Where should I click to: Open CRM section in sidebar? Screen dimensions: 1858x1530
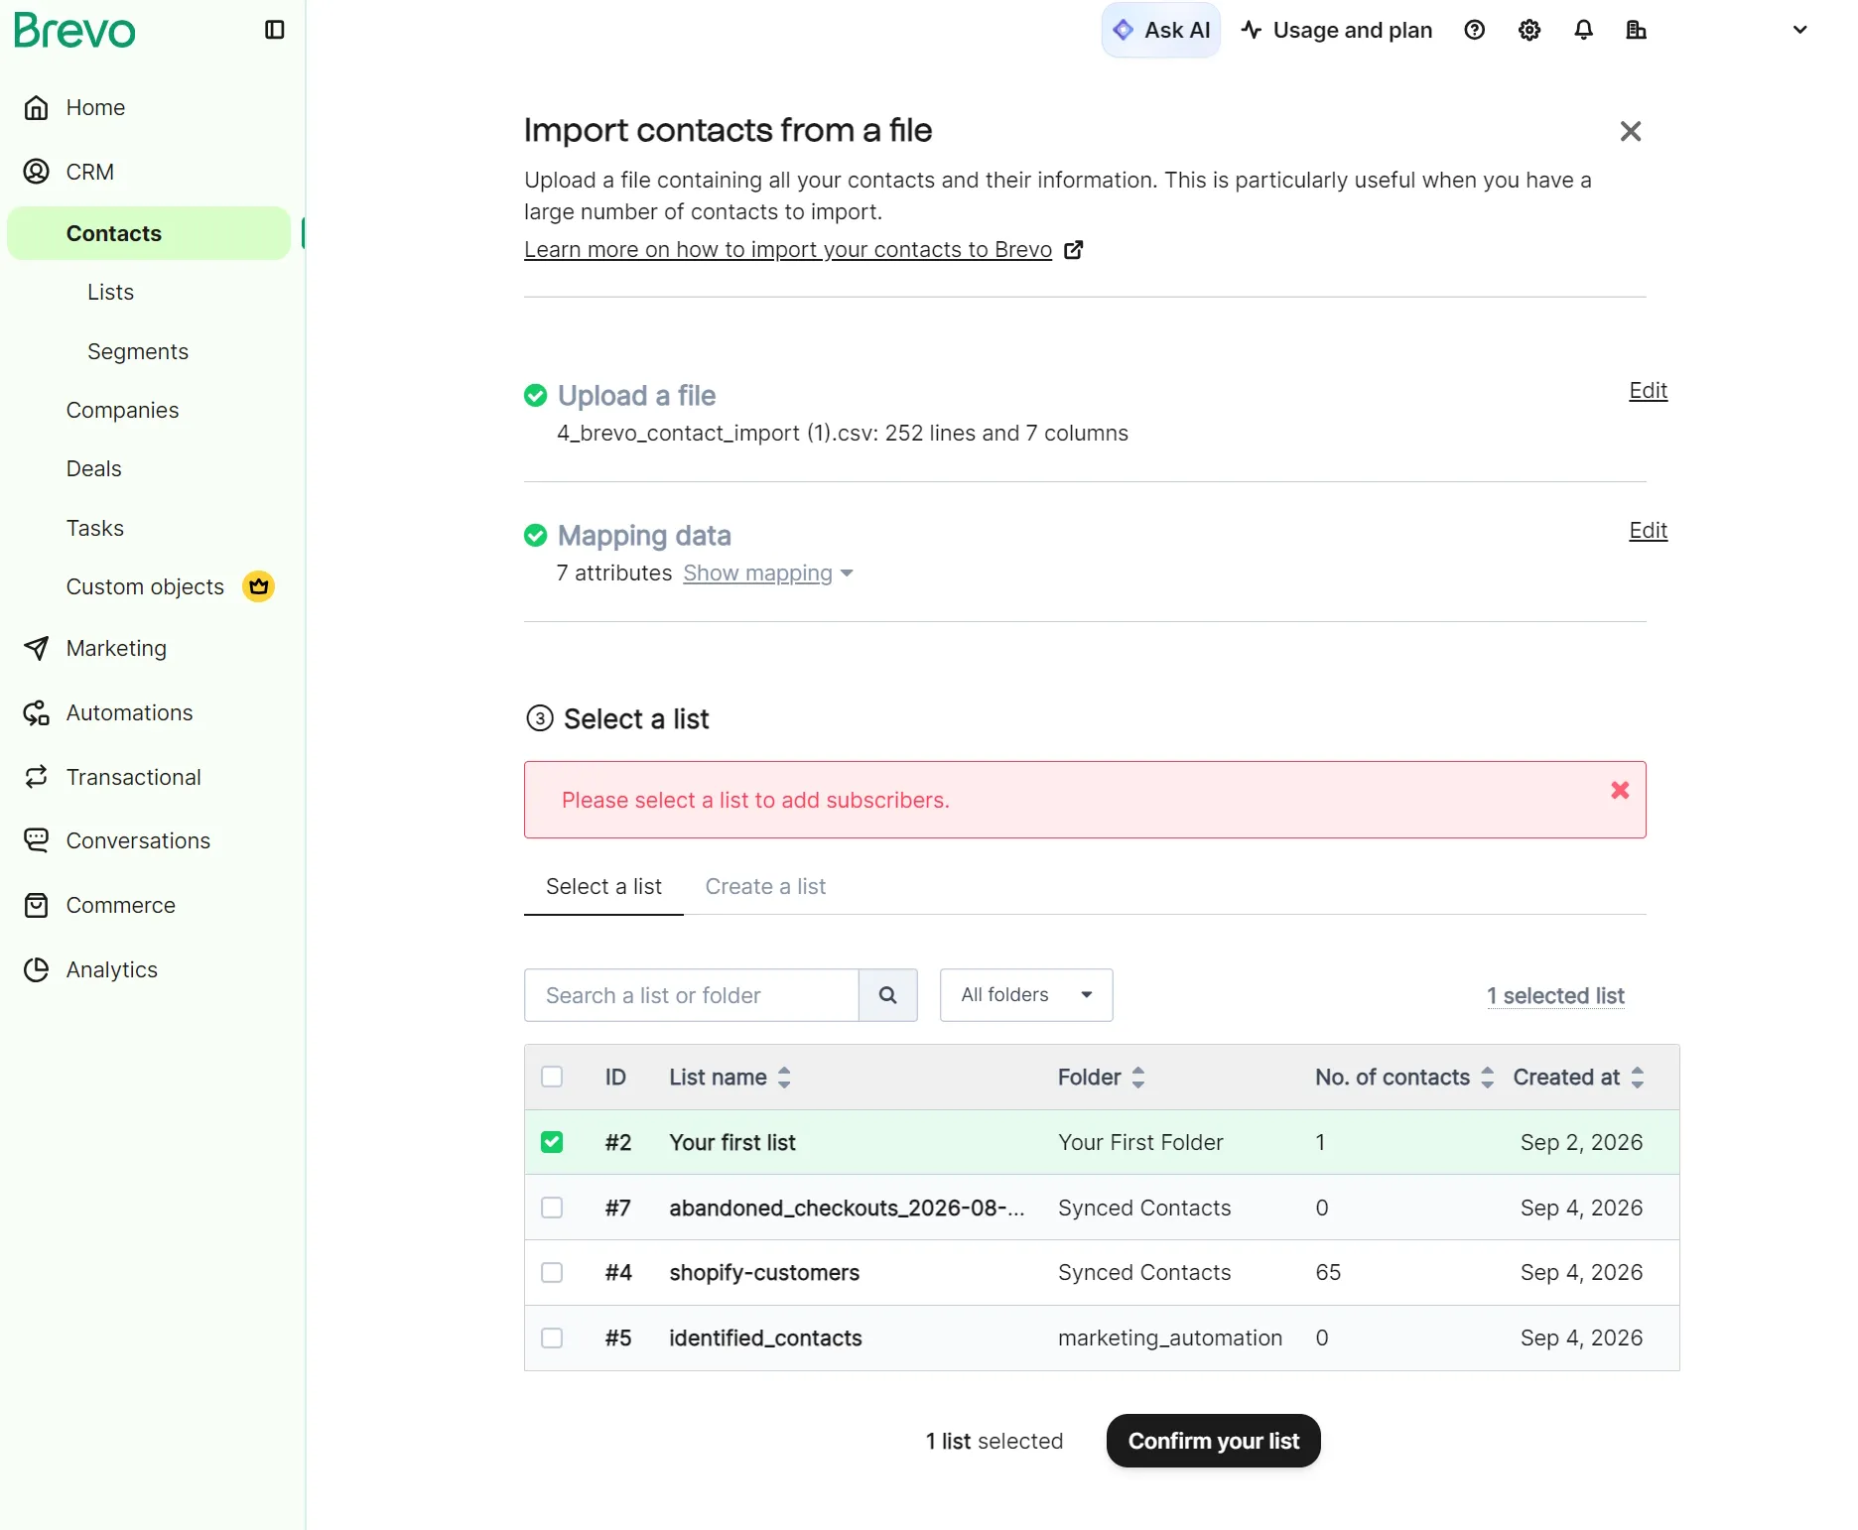pos(89,172)
